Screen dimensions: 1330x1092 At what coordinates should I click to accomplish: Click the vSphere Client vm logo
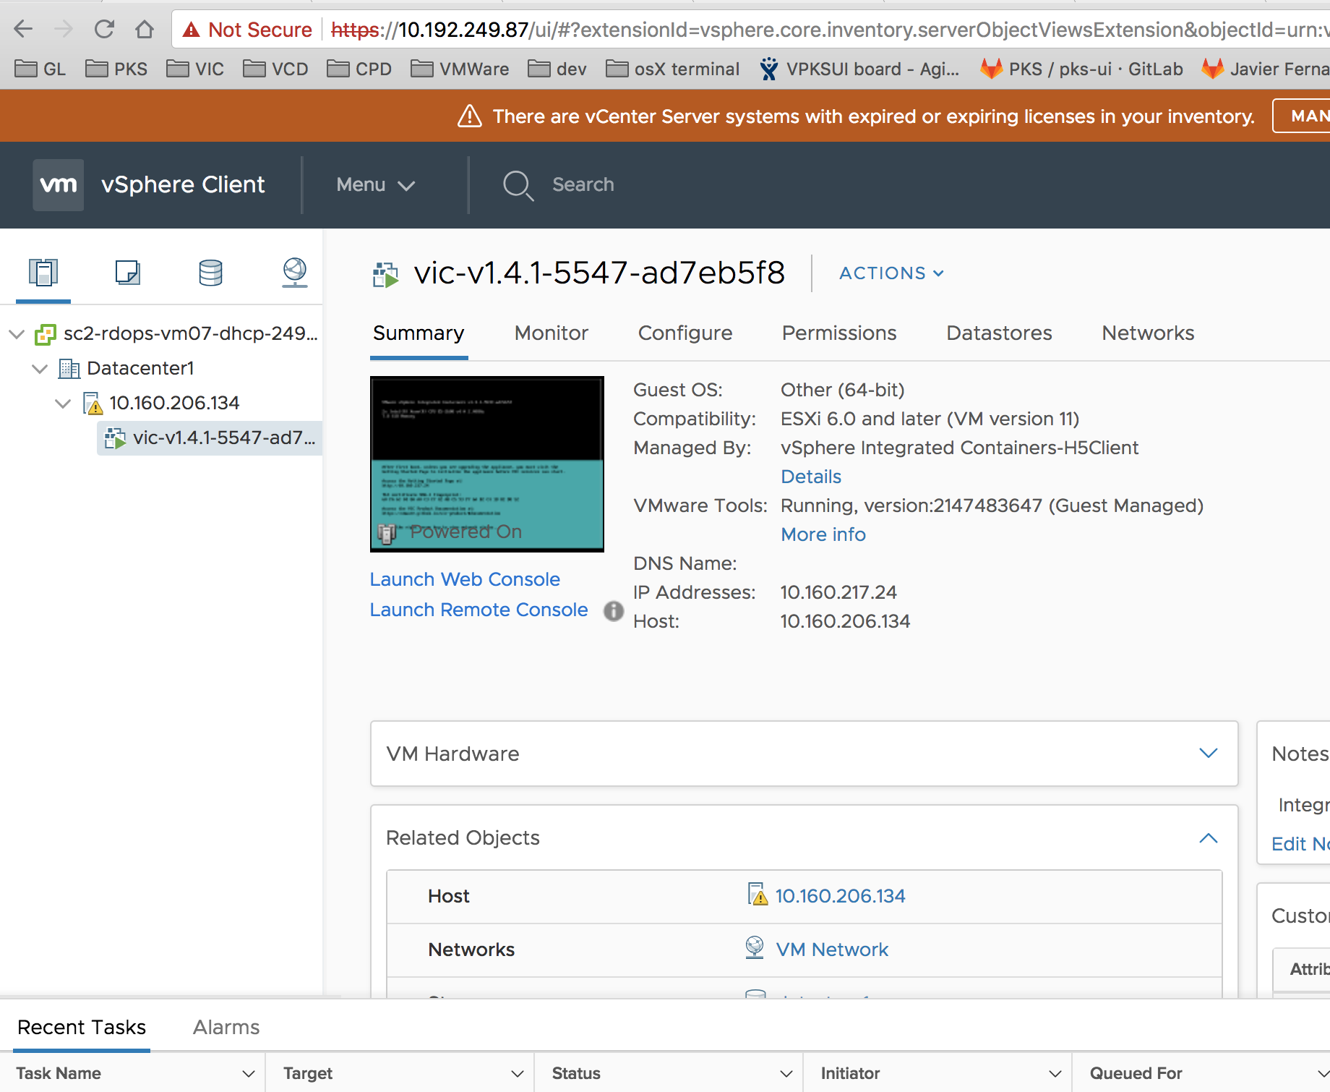pyautogui.click(x=58, y=185)
